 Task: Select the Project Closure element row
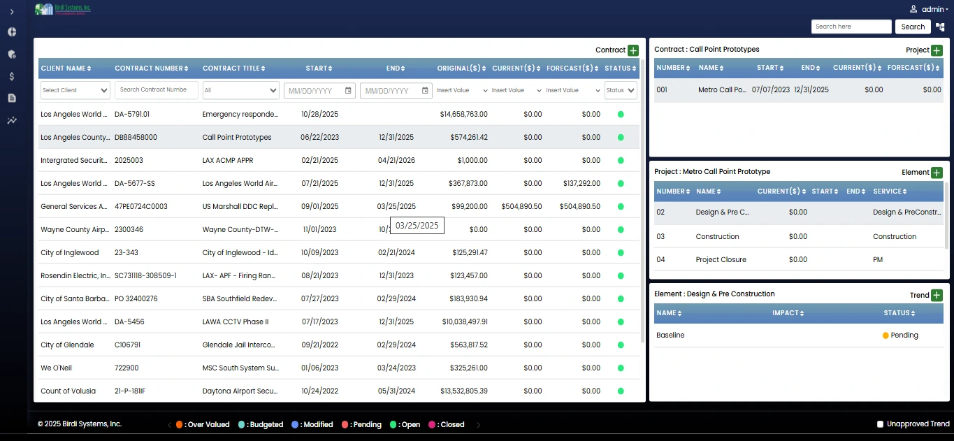pyautogui.click(x=798, y=259)
